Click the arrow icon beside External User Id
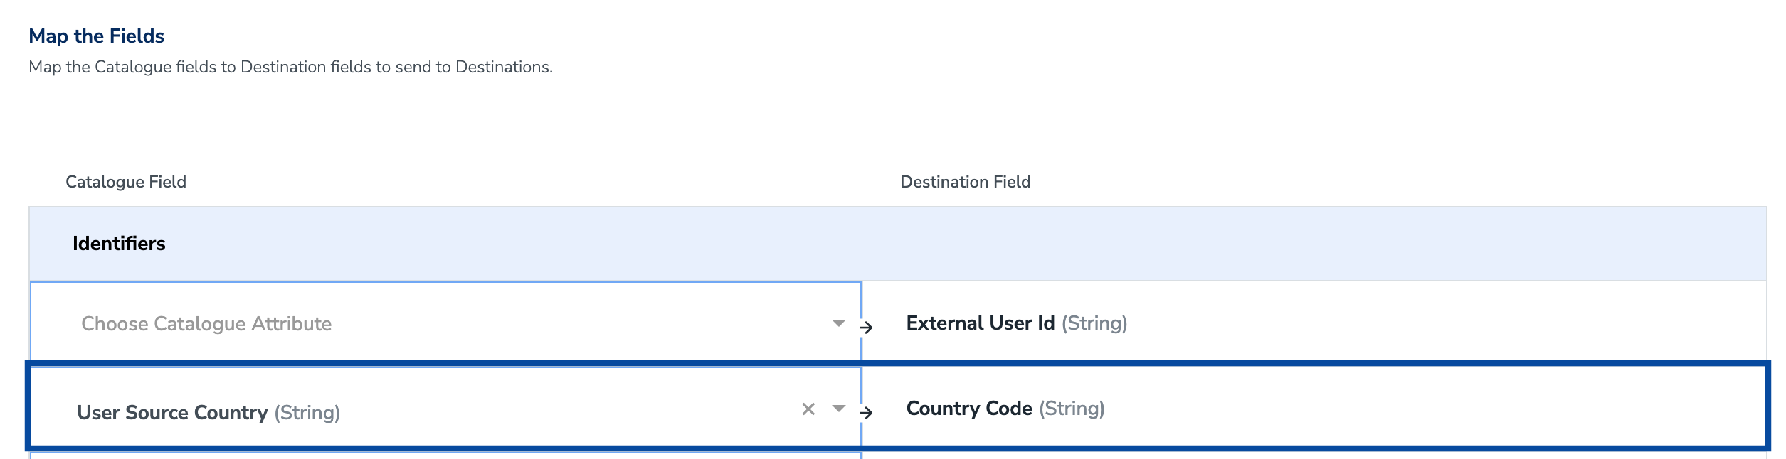The image size is (1786, 459). 866,328
